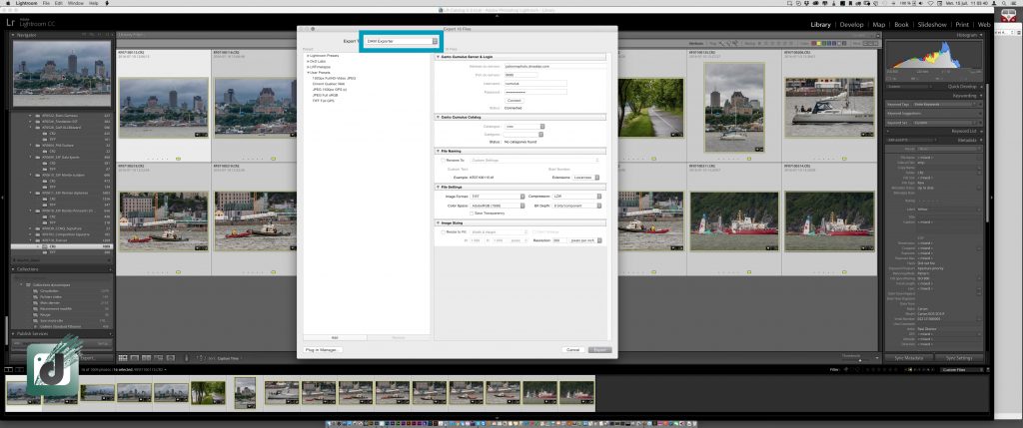Screen dimensions: 1023x428
Task: Enable the Resize to Fit checkbox
Action: tap(443, 231)
